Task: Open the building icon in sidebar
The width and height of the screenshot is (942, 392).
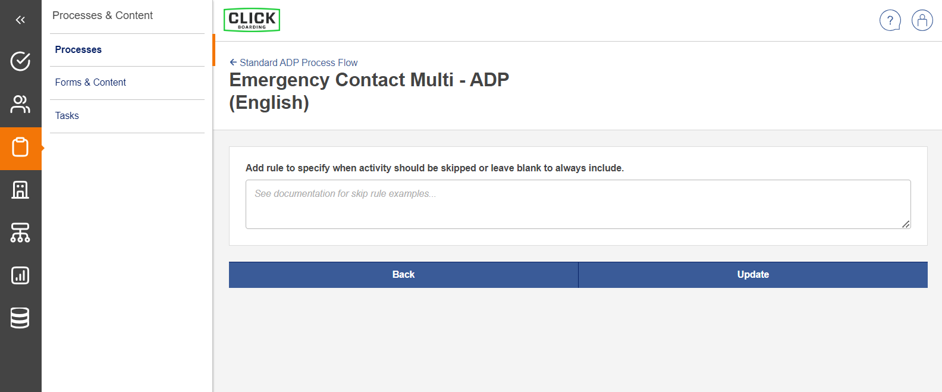Action: 20,190
